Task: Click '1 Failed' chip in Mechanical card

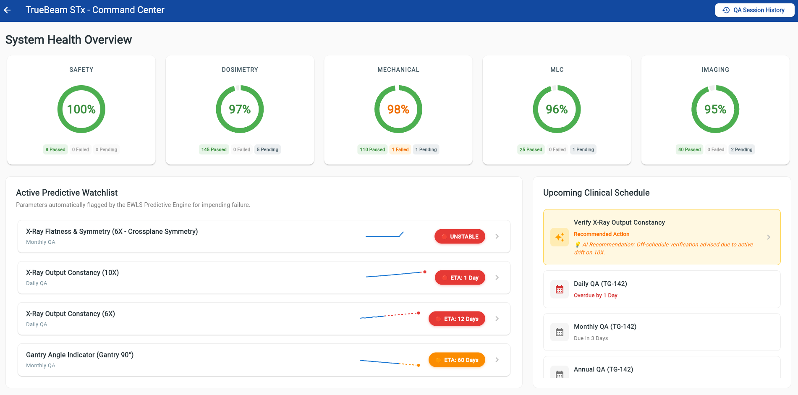Action: (400, 149)
